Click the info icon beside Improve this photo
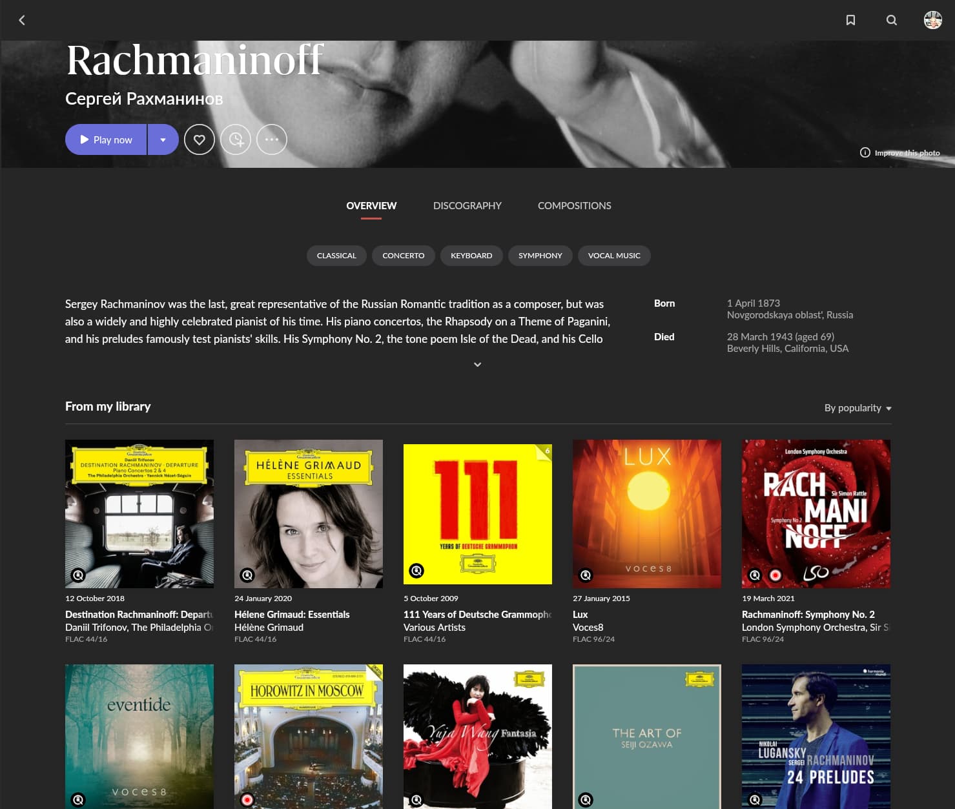Viewport: 955px width, 809px height. pos(865,152)
